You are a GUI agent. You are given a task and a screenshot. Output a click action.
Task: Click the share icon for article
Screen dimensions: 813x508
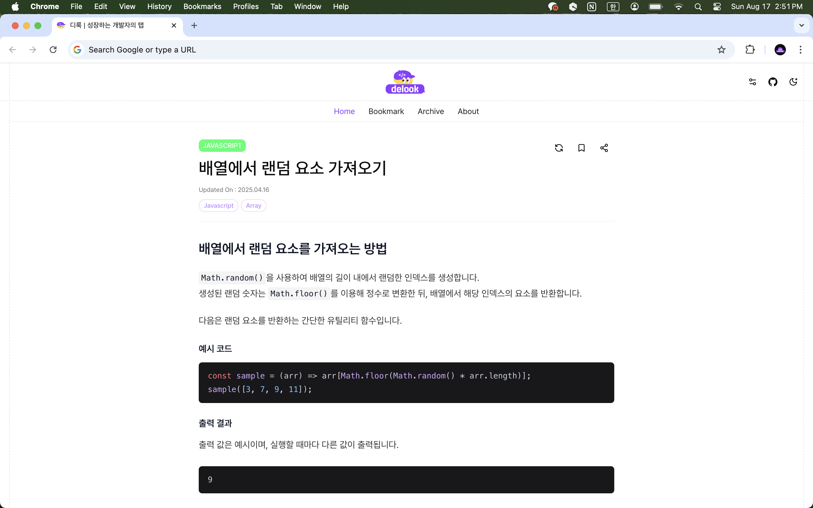[604, 148]
